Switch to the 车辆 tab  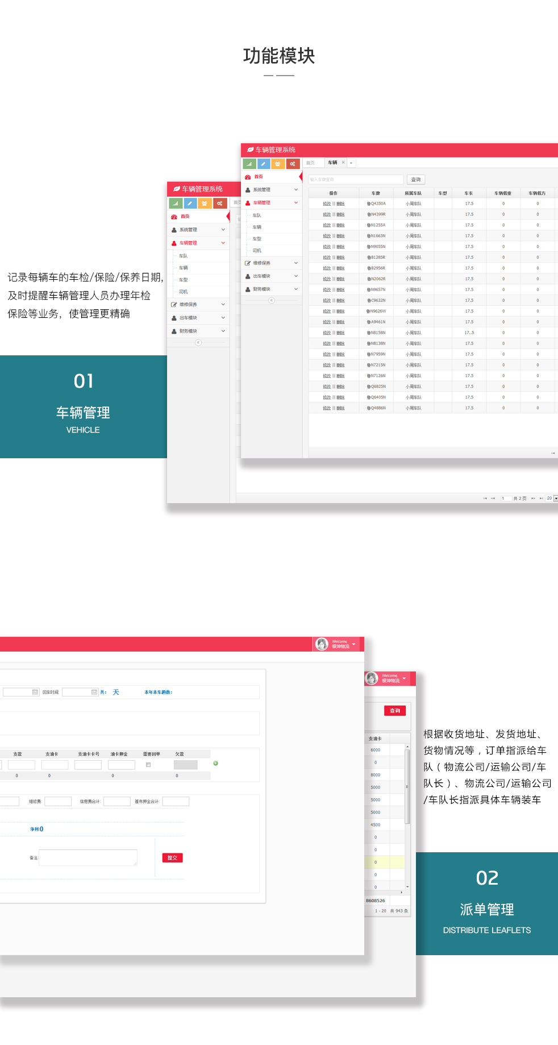click(x=332, y=163)
